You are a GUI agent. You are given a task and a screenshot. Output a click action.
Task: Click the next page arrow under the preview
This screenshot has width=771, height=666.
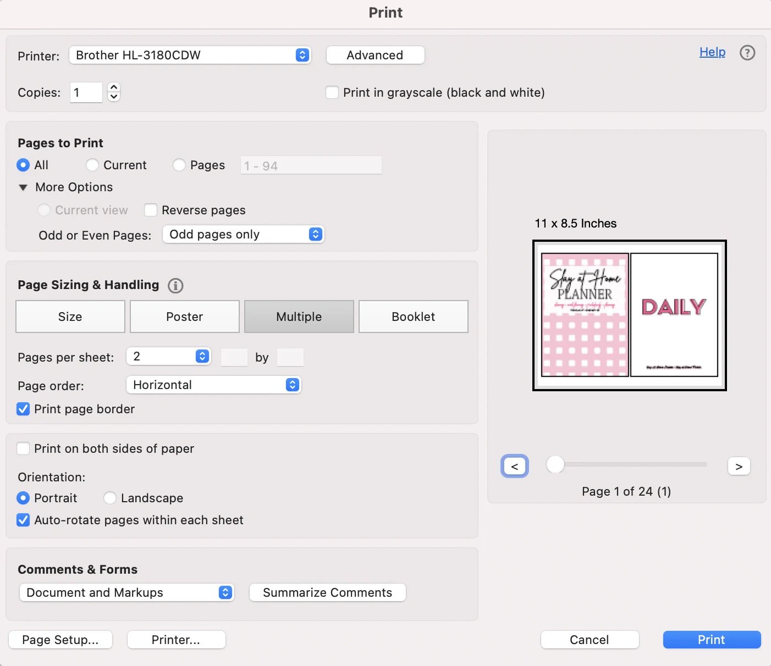tap(739, 465)
